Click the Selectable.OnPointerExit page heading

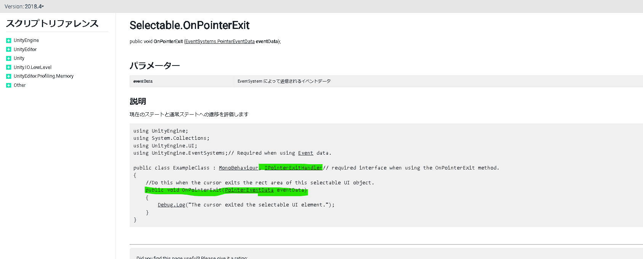tap(190, 25)
